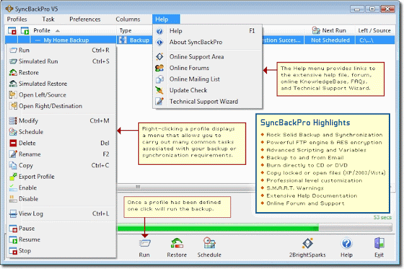Click the Online Support Area icon
The image size is (404, 269).
(160, 57)
